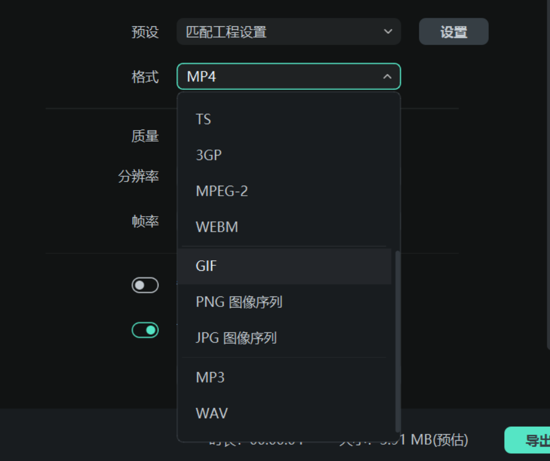Open the 设置 settings dialog
This screenshot has height=461, width=550.
[x=453, y=31]
